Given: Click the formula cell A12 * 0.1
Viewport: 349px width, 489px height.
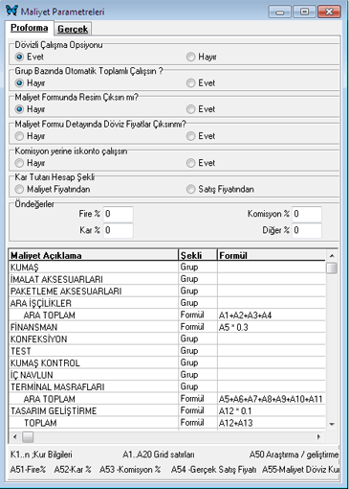Looking at the screenshot, I should 272,411.
